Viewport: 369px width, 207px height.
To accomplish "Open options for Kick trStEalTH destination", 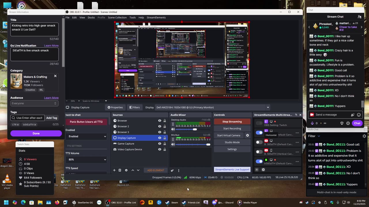I will click(x=297, y=162).
